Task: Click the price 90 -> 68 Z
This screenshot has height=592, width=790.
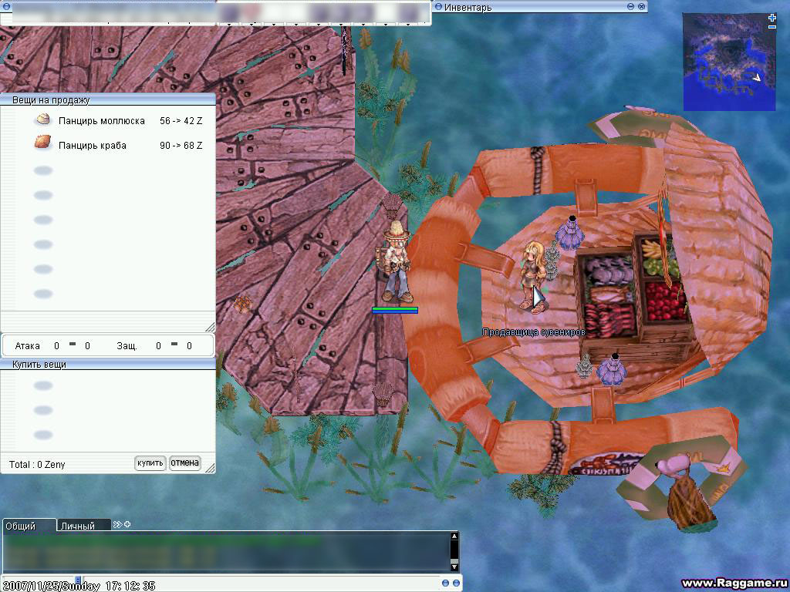Action: [x=181, y=146]
